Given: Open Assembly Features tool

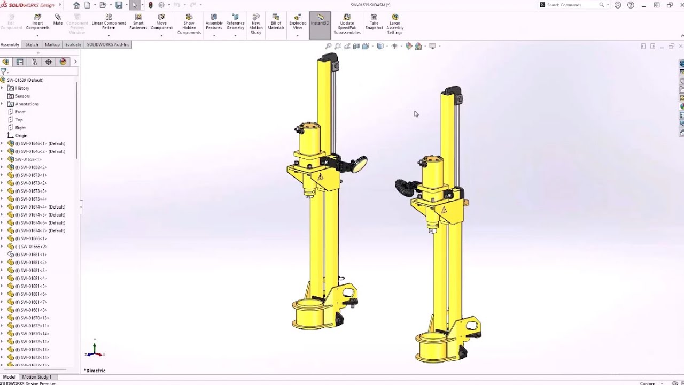Looking at the screenshot, I should coord(214,22).
